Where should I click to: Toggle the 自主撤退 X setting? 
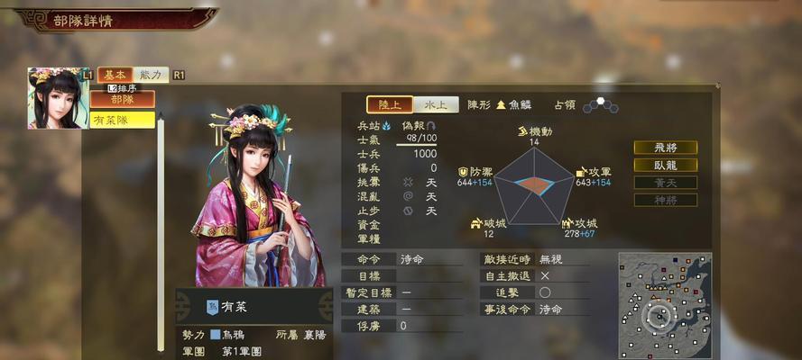pyautogui.click(x=545, y=276)
